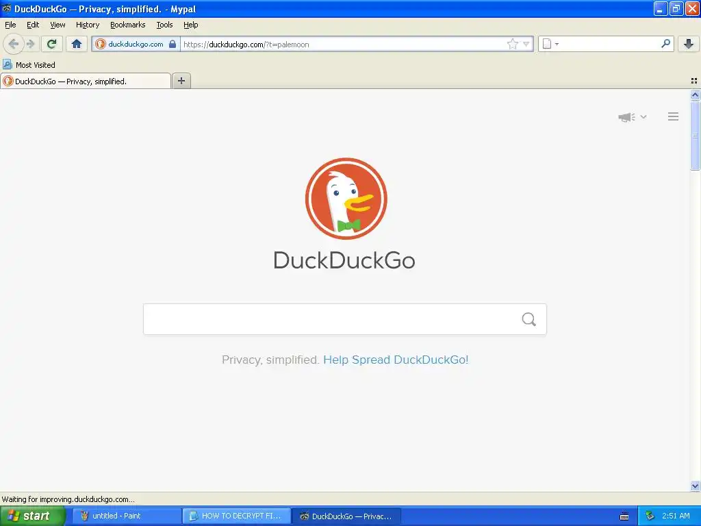Image resolution: width=701 pixels, height=526 pixels.
Task: Click in the URL address field
Action: [x=343, y=45]
